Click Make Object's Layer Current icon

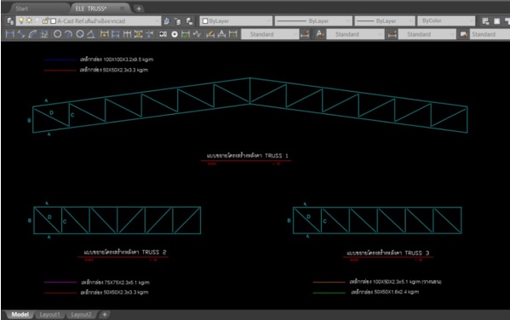click(167, 21)
